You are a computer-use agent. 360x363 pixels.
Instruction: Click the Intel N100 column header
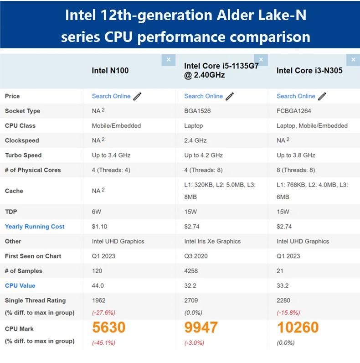click(110, 71)
